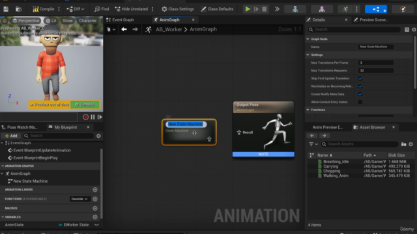This screenshot has height=234, width=417.
Task: Open the Animation Blueprint mode icon
Action: (x=376, y=9)
